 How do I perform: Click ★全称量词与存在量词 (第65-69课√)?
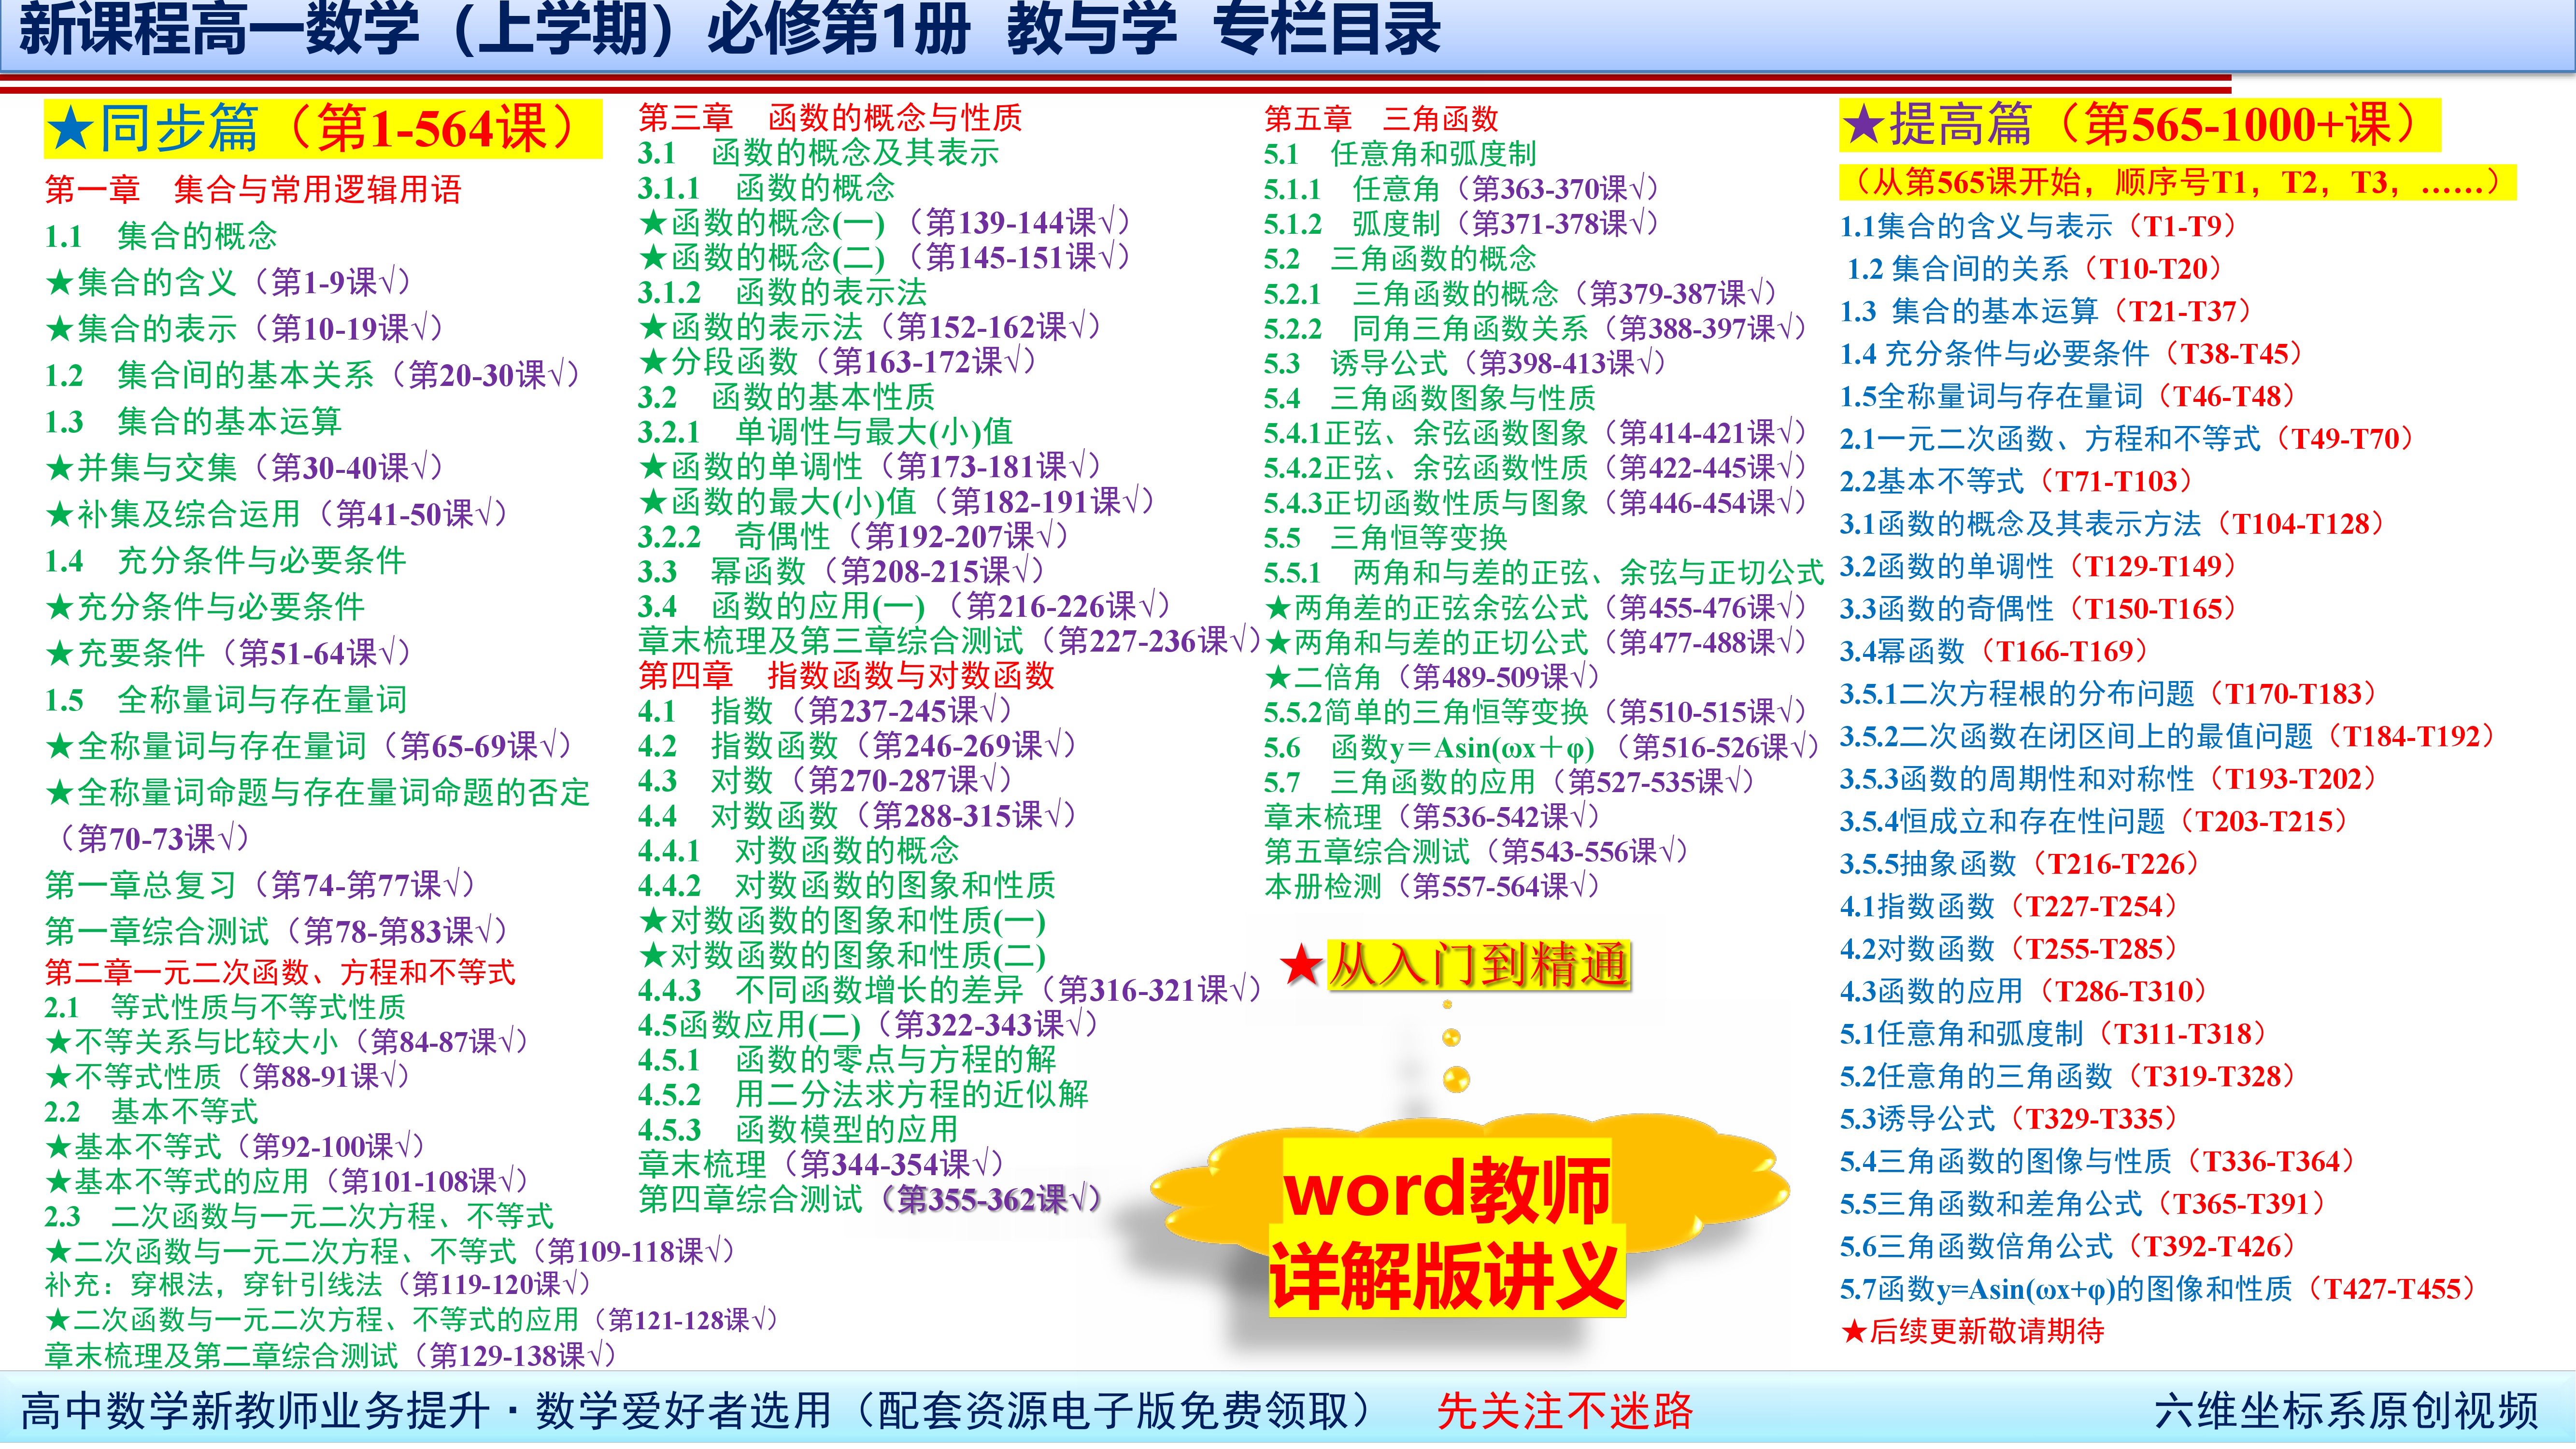[309, 746]
